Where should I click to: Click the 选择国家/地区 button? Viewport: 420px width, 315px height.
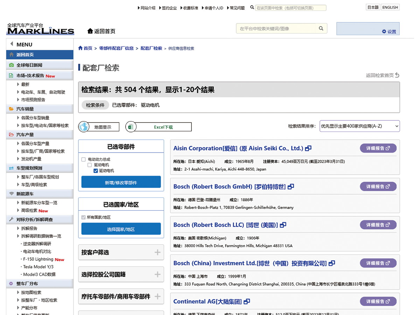pyautogui.click(x=121, y=229)
